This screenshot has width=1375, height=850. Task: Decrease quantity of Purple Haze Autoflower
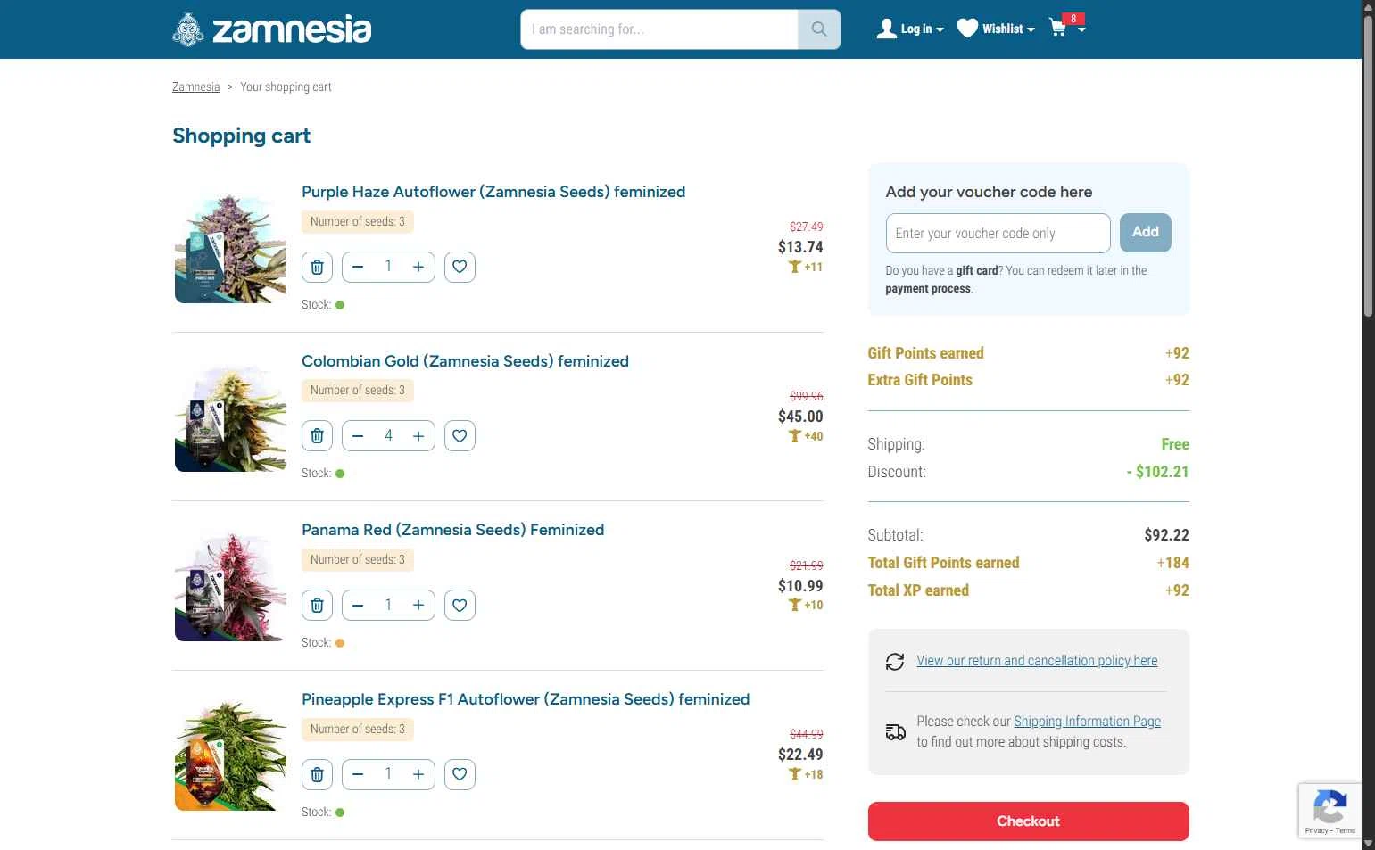point(358,267)
